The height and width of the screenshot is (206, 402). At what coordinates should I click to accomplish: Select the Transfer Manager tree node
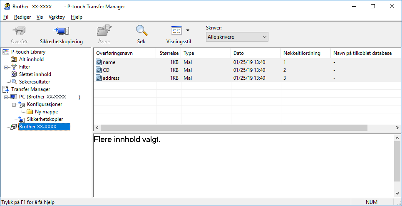point(30,89)
